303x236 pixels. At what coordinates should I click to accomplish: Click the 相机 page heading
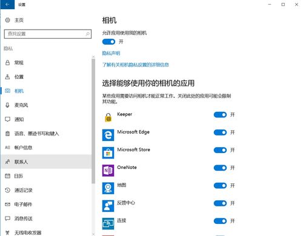(109, 20)
